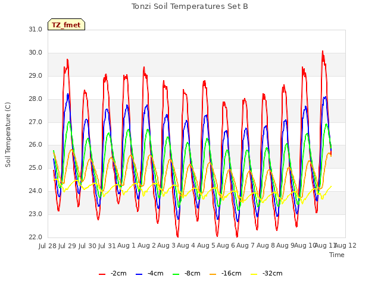381x285 pixels.
Task: Click the 'Aug 4' x-axis date
Action: pos(186,246)
